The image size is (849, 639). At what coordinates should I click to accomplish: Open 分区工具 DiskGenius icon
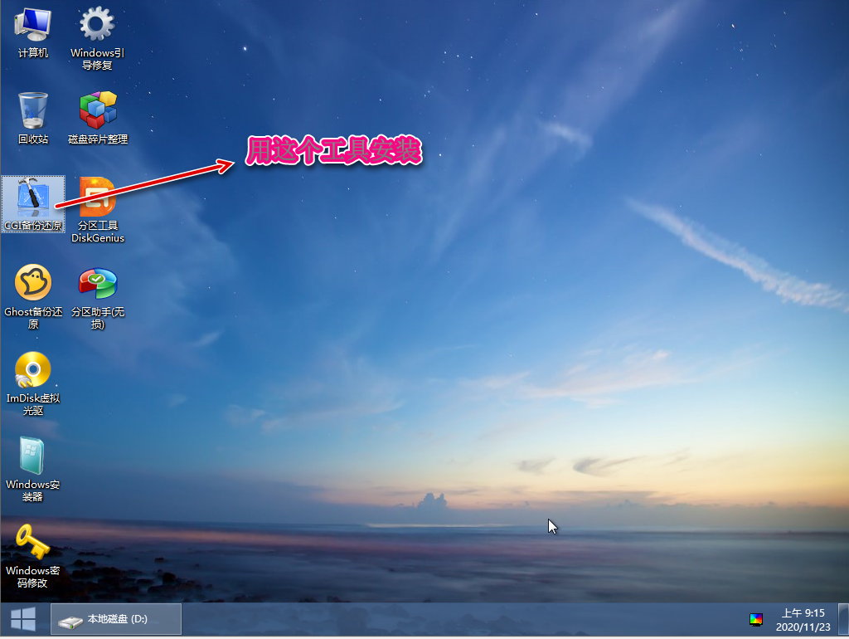coord(98,198)
